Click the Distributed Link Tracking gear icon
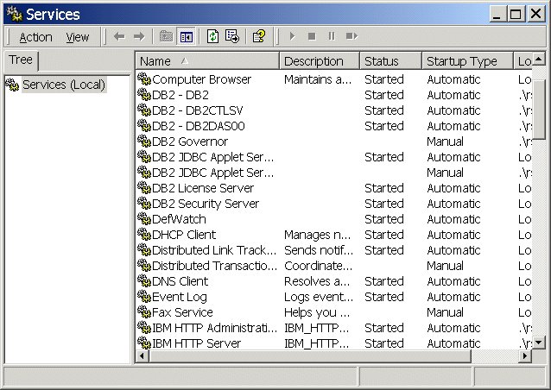 tap(144, 249)
